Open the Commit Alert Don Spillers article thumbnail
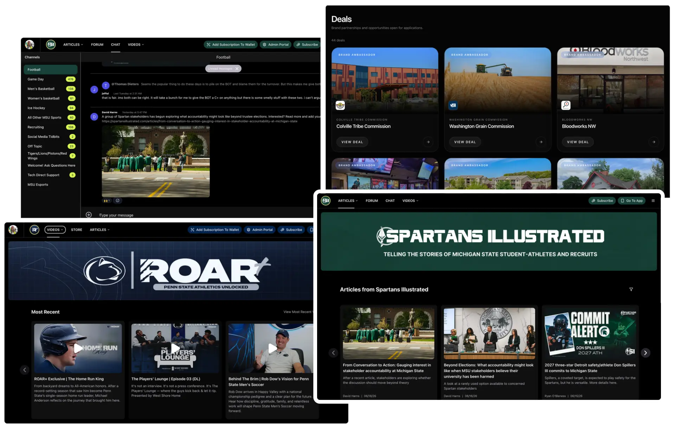The image size is (675, 428). (590, 333)
